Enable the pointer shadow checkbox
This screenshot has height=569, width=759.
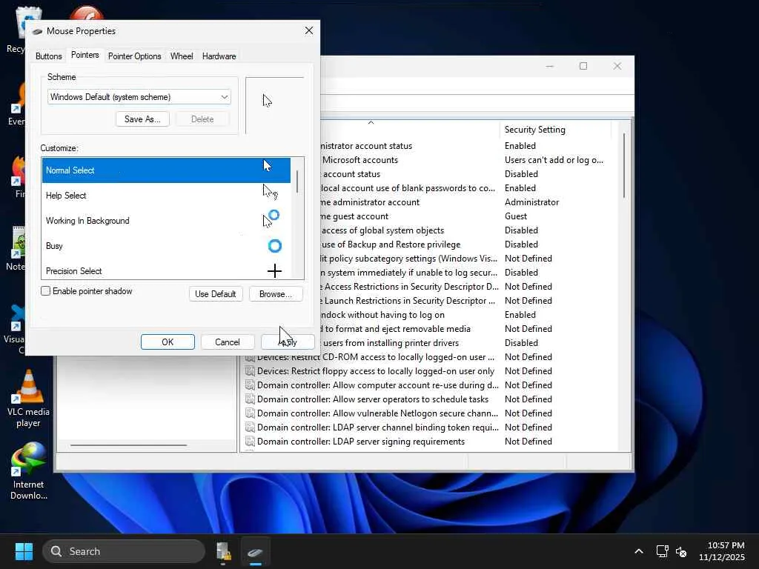pos(46,291)
